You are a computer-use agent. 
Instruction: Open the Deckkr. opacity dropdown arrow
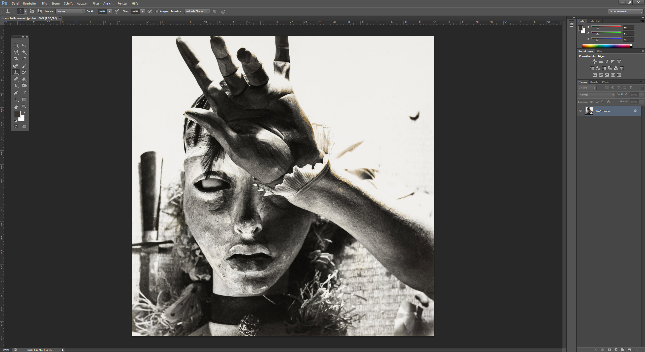(x=110, y=11)
